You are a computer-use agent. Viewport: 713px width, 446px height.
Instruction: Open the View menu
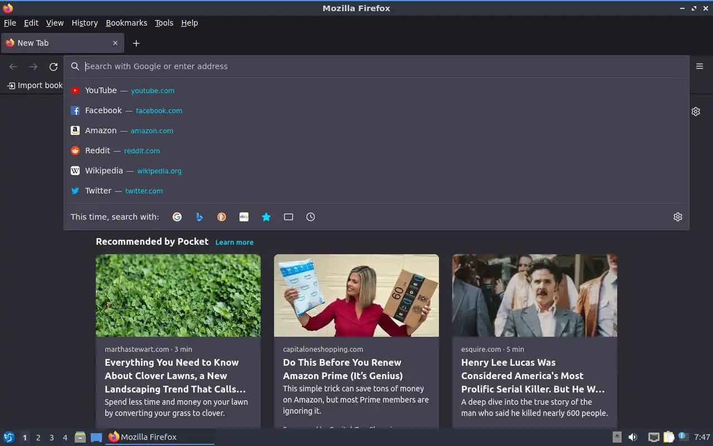tap(55, 23)
